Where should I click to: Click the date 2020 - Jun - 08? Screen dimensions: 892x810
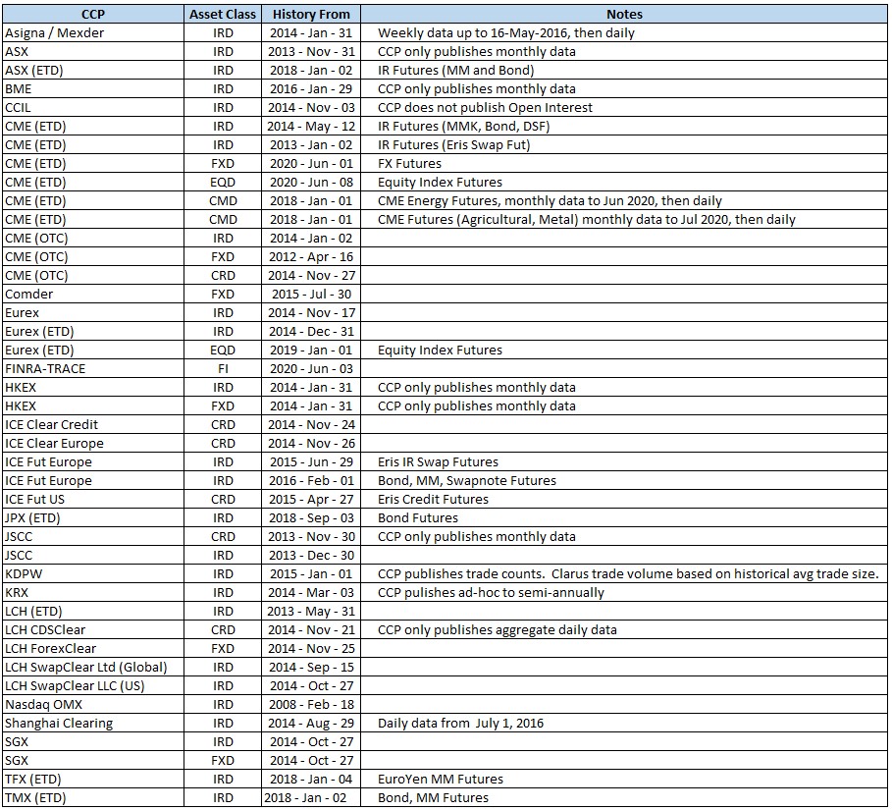click(x=311, y=183)
